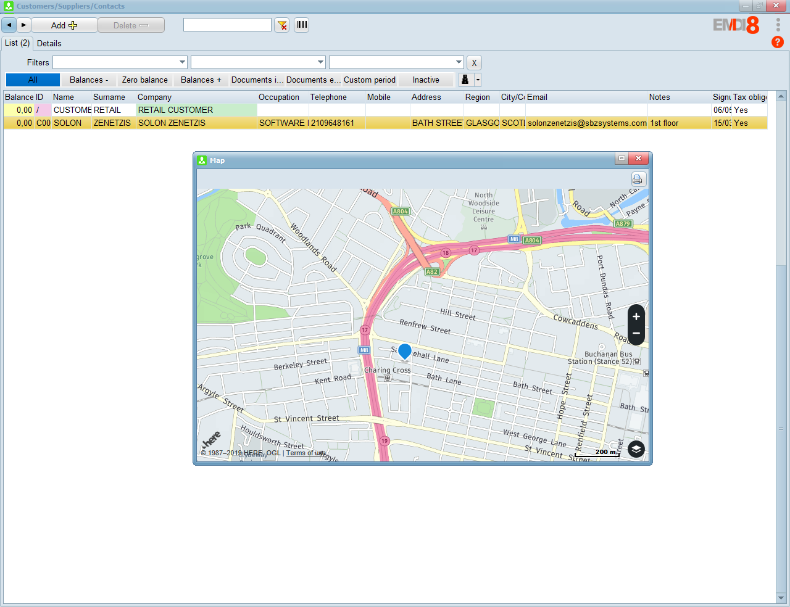
Task: Zoom in on the map
Action: [636, 316]
